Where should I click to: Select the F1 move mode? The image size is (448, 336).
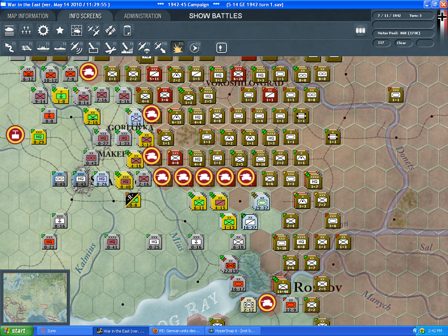coord(9,48)
